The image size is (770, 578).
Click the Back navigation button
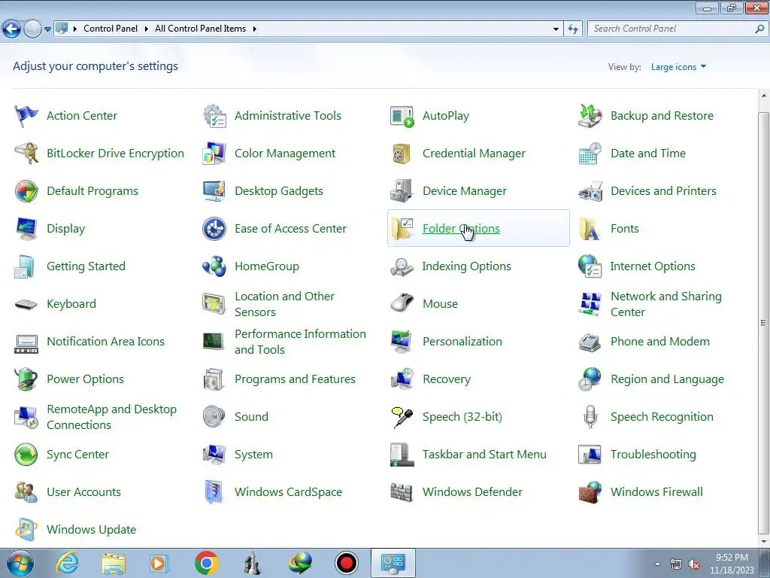tap(12, 29)
